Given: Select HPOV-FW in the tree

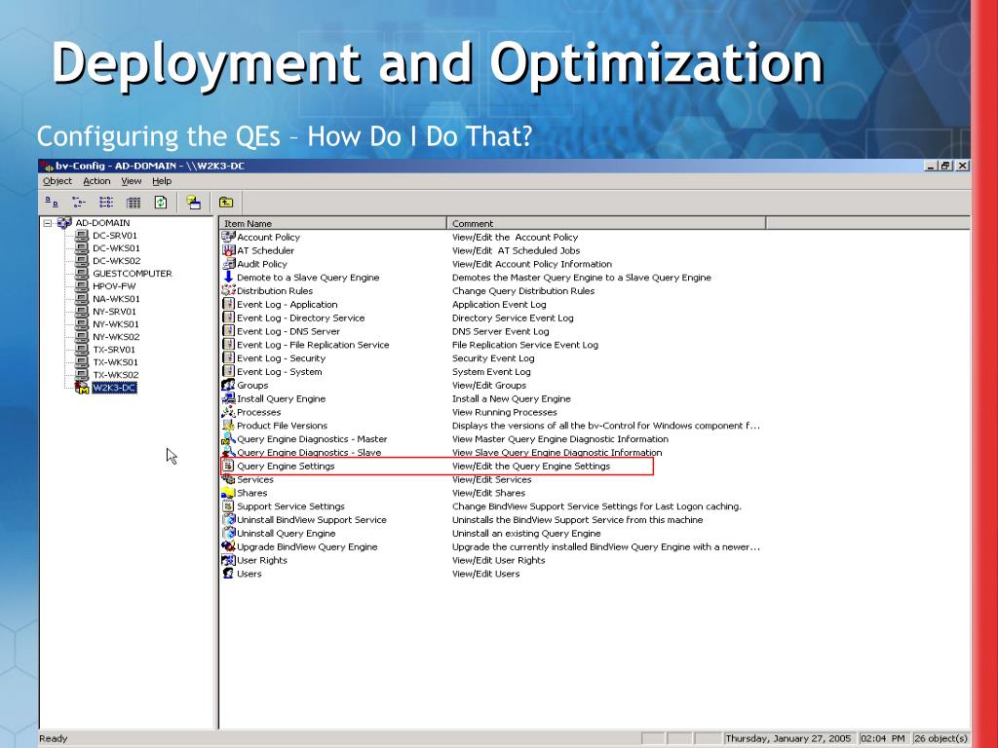Looking at the screenshot, I should pos(114,286).
